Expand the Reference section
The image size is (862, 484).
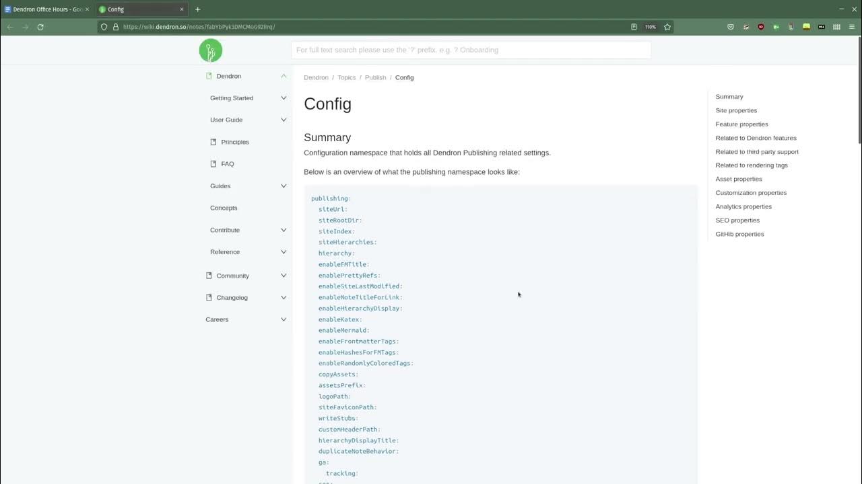coord(284,252)
